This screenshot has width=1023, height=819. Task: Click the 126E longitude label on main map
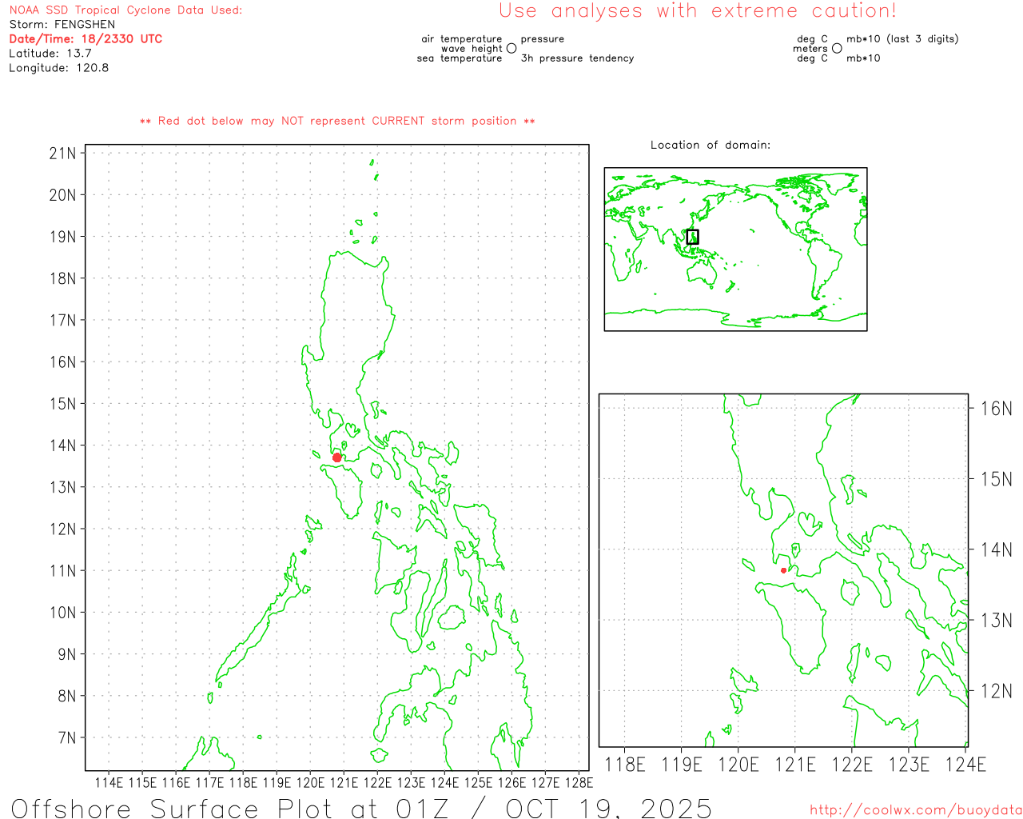pyautogui.click(x=511, y=782)
